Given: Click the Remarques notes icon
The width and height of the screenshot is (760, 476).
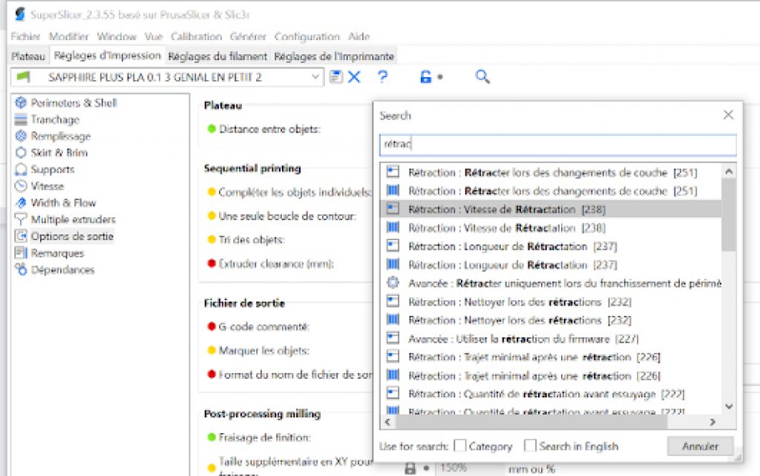Looking at the screenshot, I should [21, 253].
